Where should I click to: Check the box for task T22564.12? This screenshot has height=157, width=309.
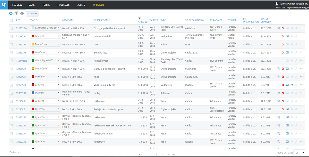pyautogui.click(x=11, y=69)
